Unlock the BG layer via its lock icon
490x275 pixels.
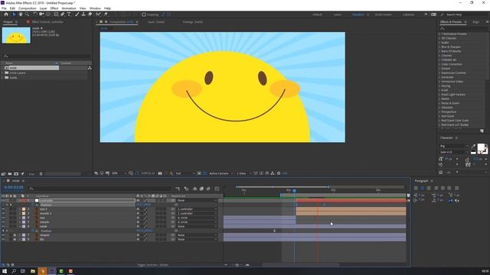[15, 239]
